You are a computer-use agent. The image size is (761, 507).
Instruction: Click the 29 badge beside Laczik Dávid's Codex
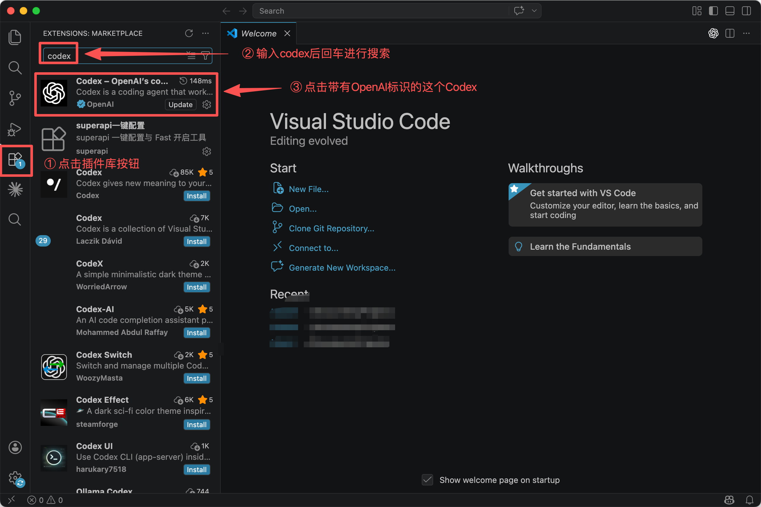(x=43, y=241)
